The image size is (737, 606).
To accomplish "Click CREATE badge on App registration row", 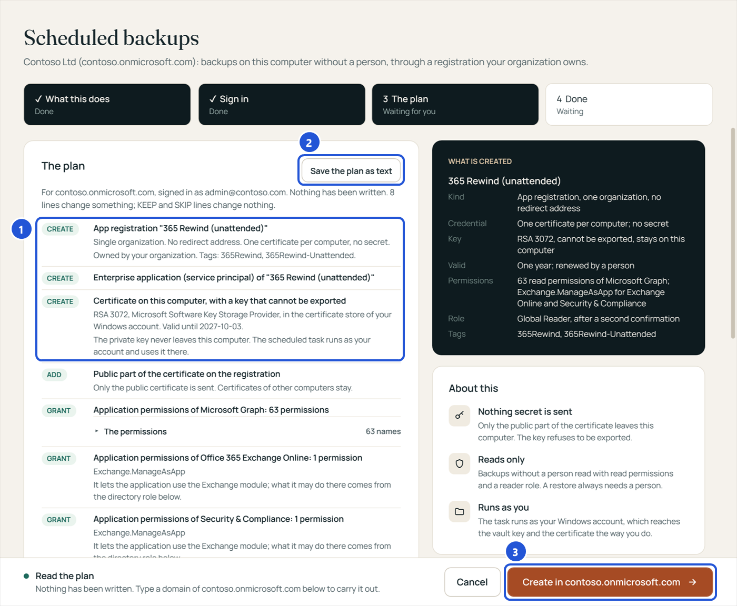I will click(x=60, y=229).
